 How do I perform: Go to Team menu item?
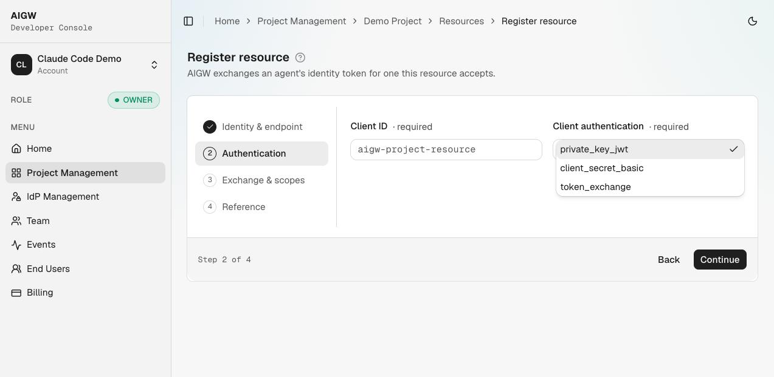coord(85,221)
